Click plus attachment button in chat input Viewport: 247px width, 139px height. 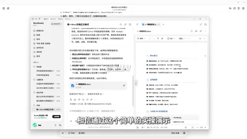(71, 121)
